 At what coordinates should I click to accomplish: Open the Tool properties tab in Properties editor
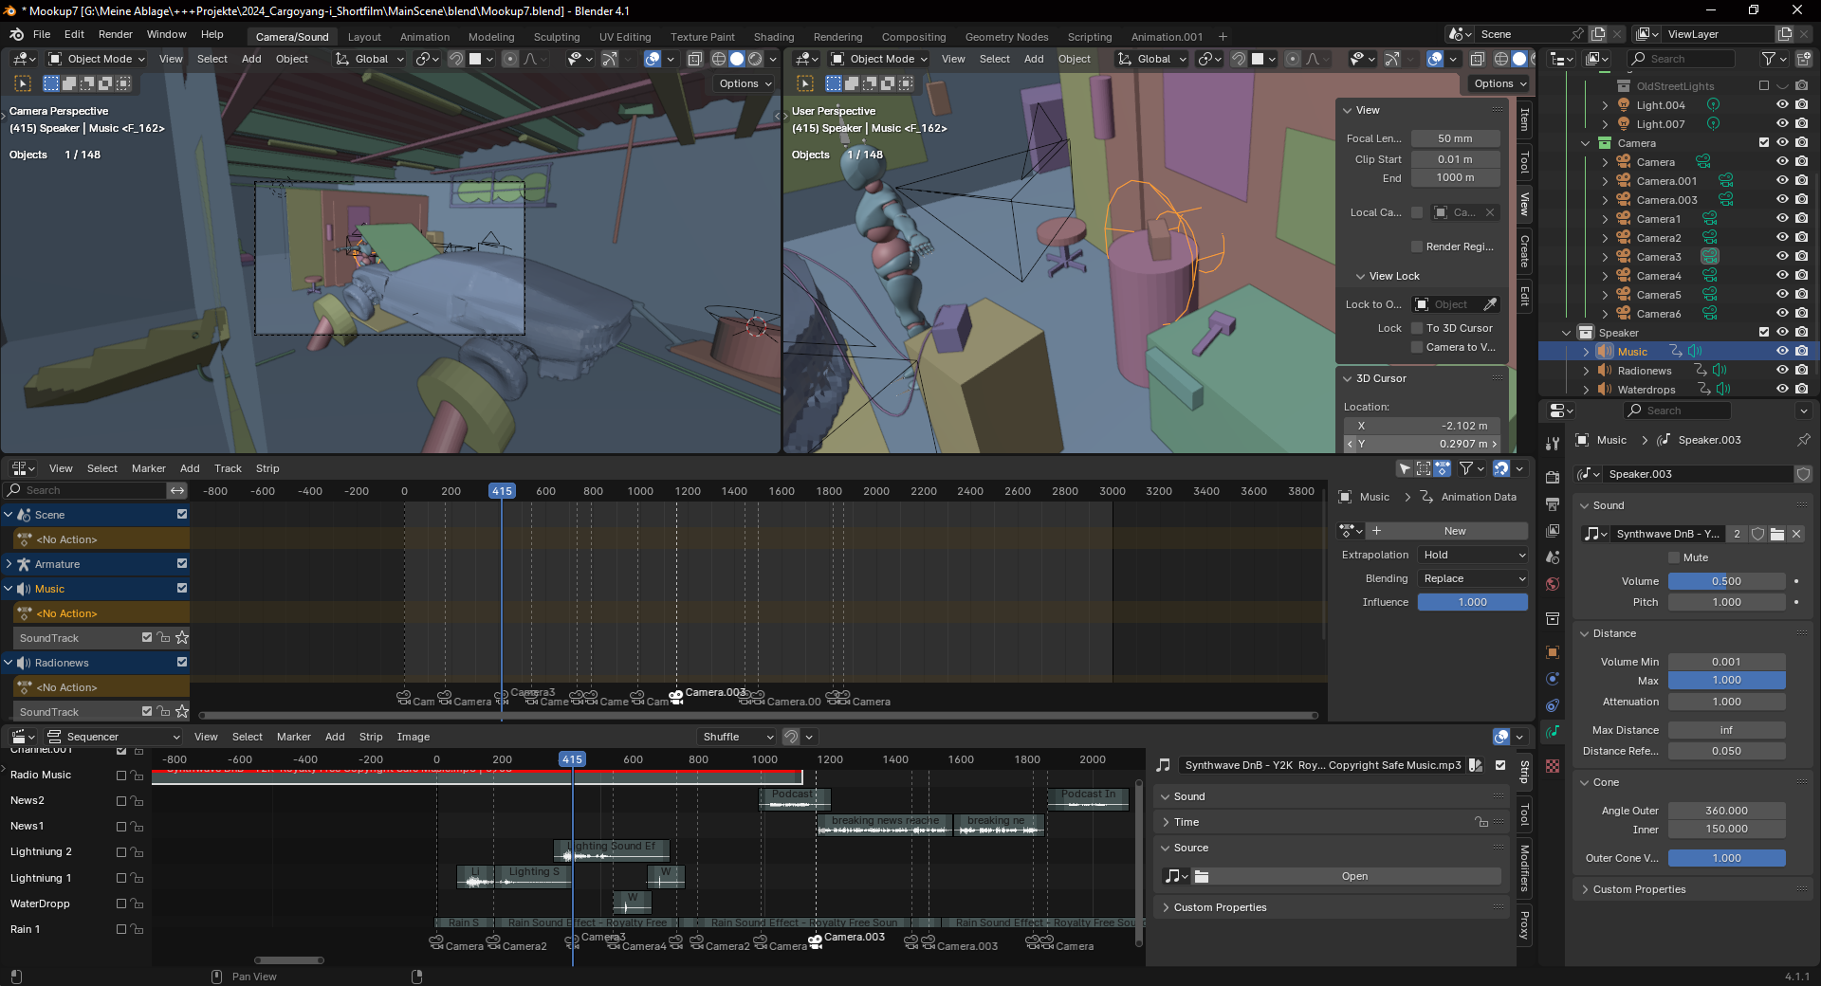point(1553,443)
